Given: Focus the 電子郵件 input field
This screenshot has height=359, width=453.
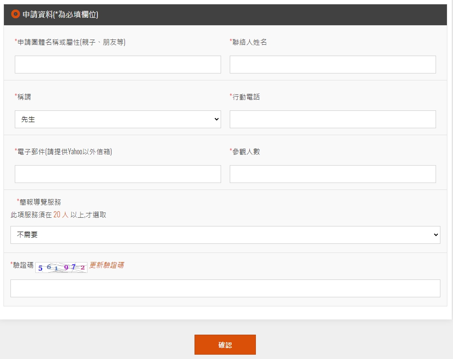Looking at the screenshot, I should (x=117, y=174).
